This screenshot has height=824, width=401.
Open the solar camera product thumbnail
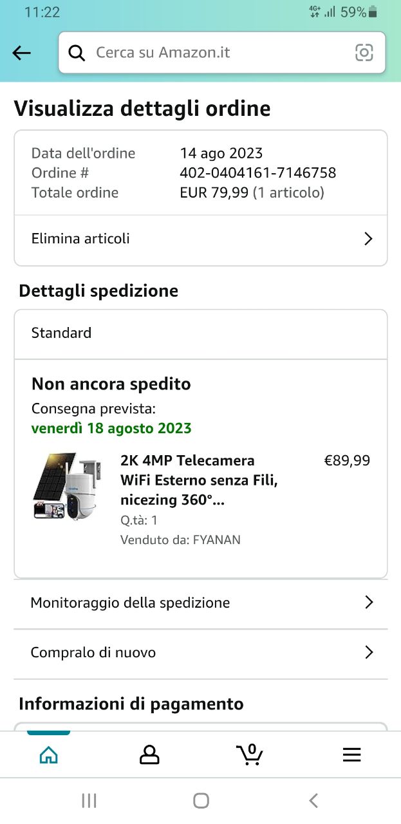(64, 486)
